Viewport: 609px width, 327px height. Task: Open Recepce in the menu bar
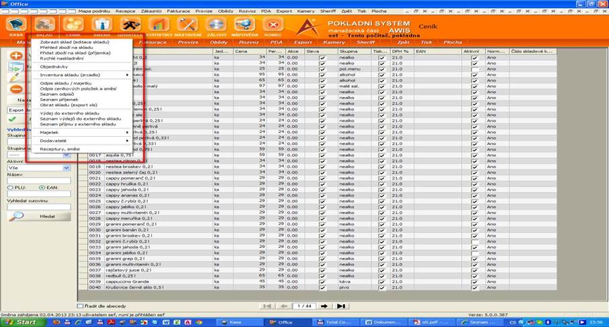tap(126, 11)
